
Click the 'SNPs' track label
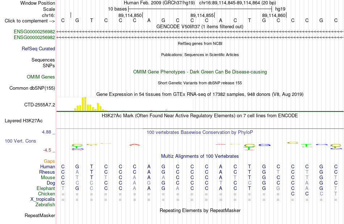(x=49, y=65)
